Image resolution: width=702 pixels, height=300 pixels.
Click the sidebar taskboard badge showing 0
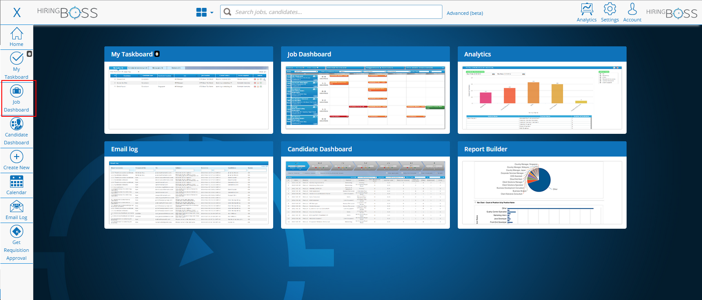pos(29,54)
